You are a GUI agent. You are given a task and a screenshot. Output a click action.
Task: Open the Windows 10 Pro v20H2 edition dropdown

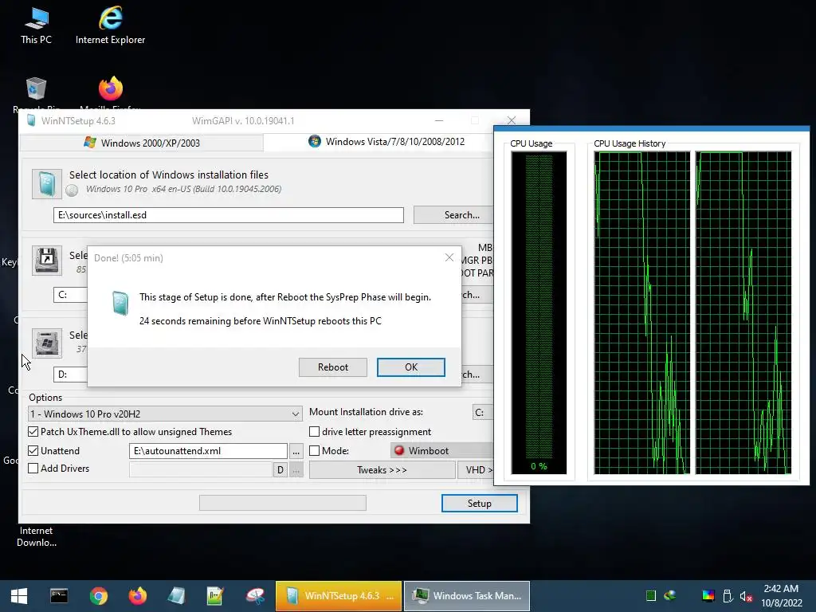[x=164, y=414]
